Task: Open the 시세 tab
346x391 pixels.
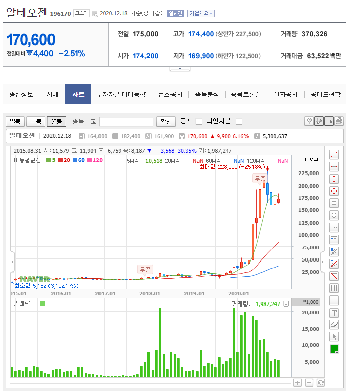Action: coord(53,94)
